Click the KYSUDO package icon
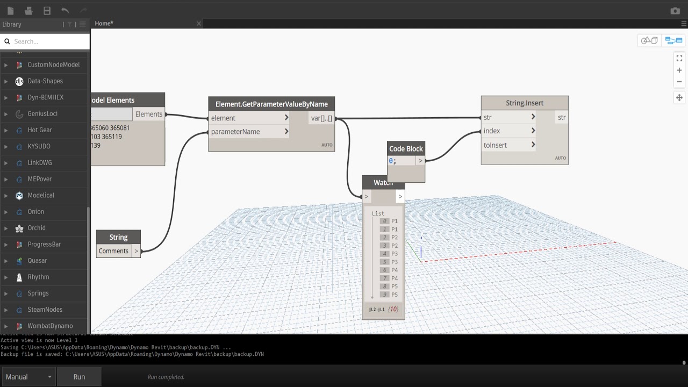The width and height of the screenshot is (688, 387). pyautogui.click(x=19, y=147)
